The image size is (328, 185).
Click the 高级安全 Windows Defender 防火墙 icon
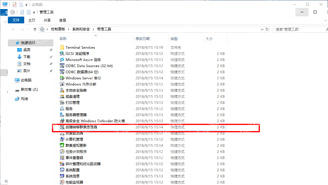tap(62, 121)
